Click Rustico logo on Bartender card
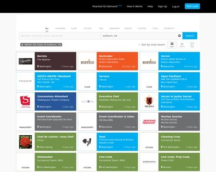Screen dimensions: 216x172 87,62
